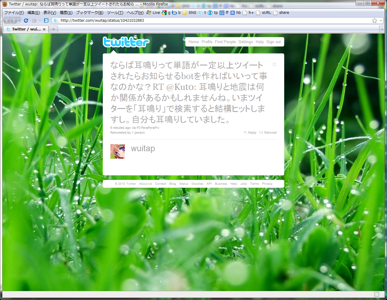Open the 'tp' bookmark
The image size is (387, 300).
pos(213,13)
